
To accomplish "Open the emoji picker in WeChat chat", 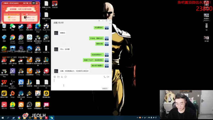I will pyautogui.click(x=55, y=77).
